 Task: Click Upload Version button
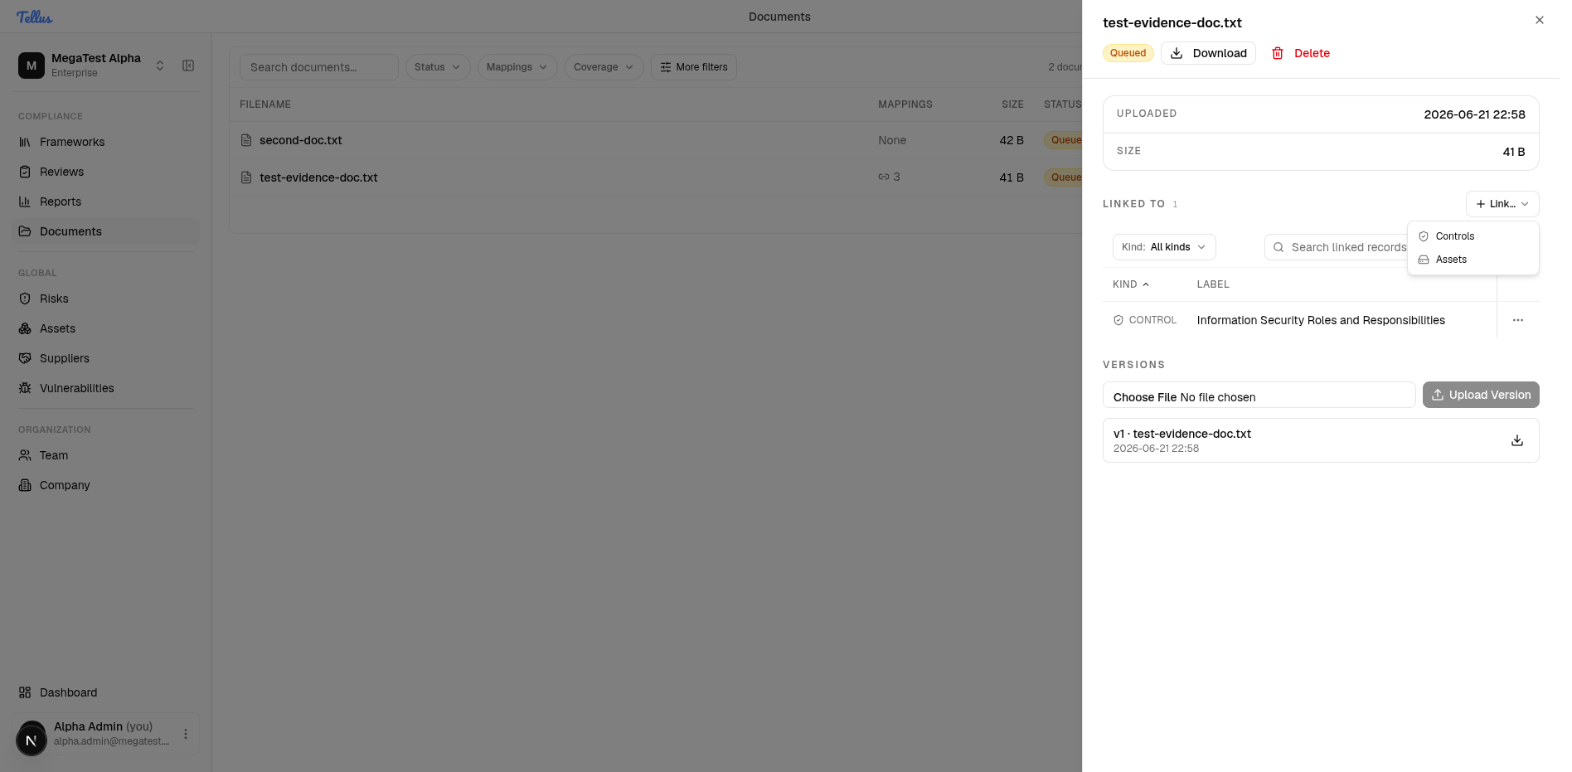click(1481, 395)
